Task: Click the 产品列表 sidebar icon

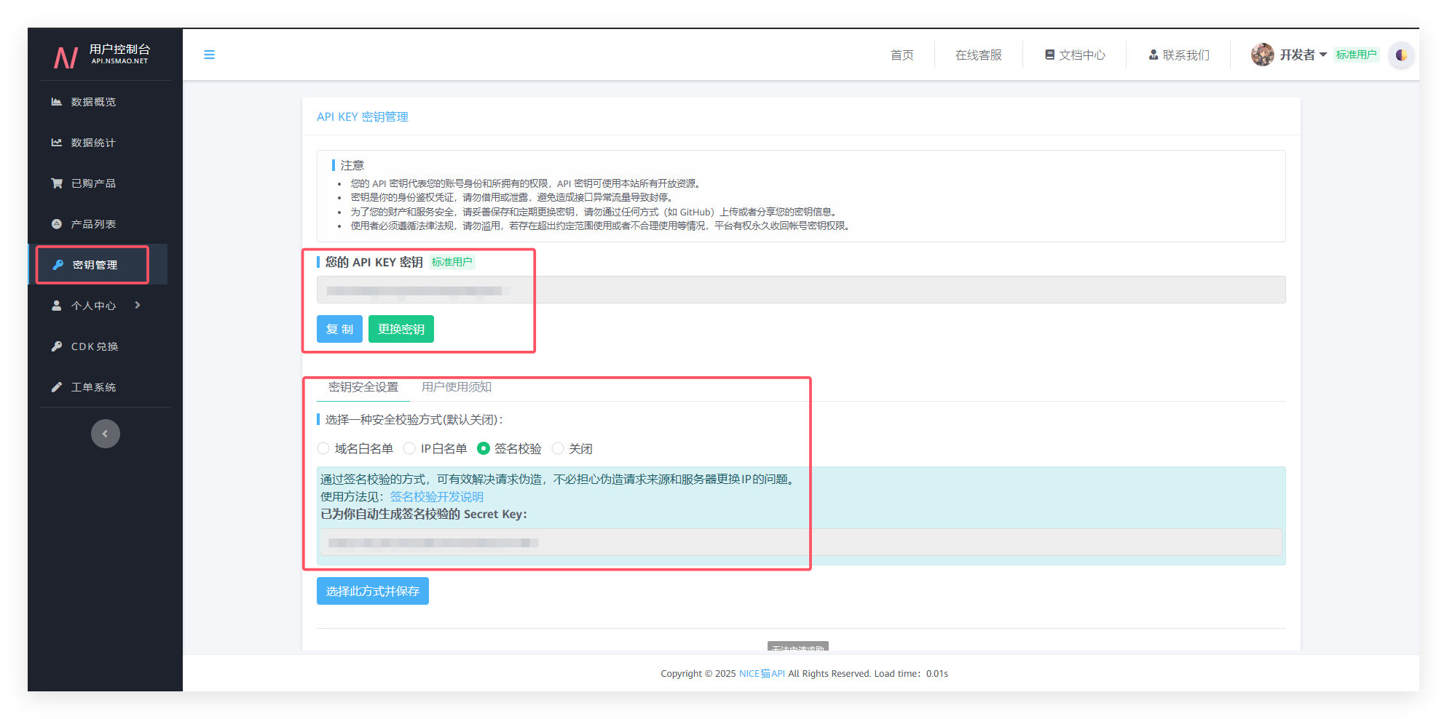Action: click(x=57, y=224)
